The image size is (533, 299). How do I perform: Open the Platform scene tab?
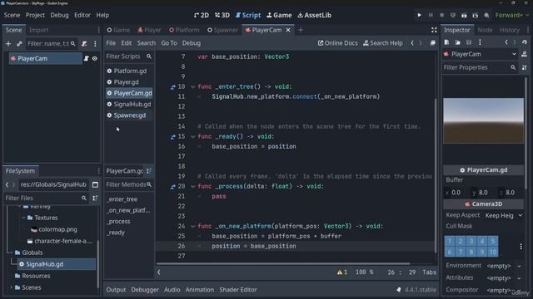coord(184,30)
